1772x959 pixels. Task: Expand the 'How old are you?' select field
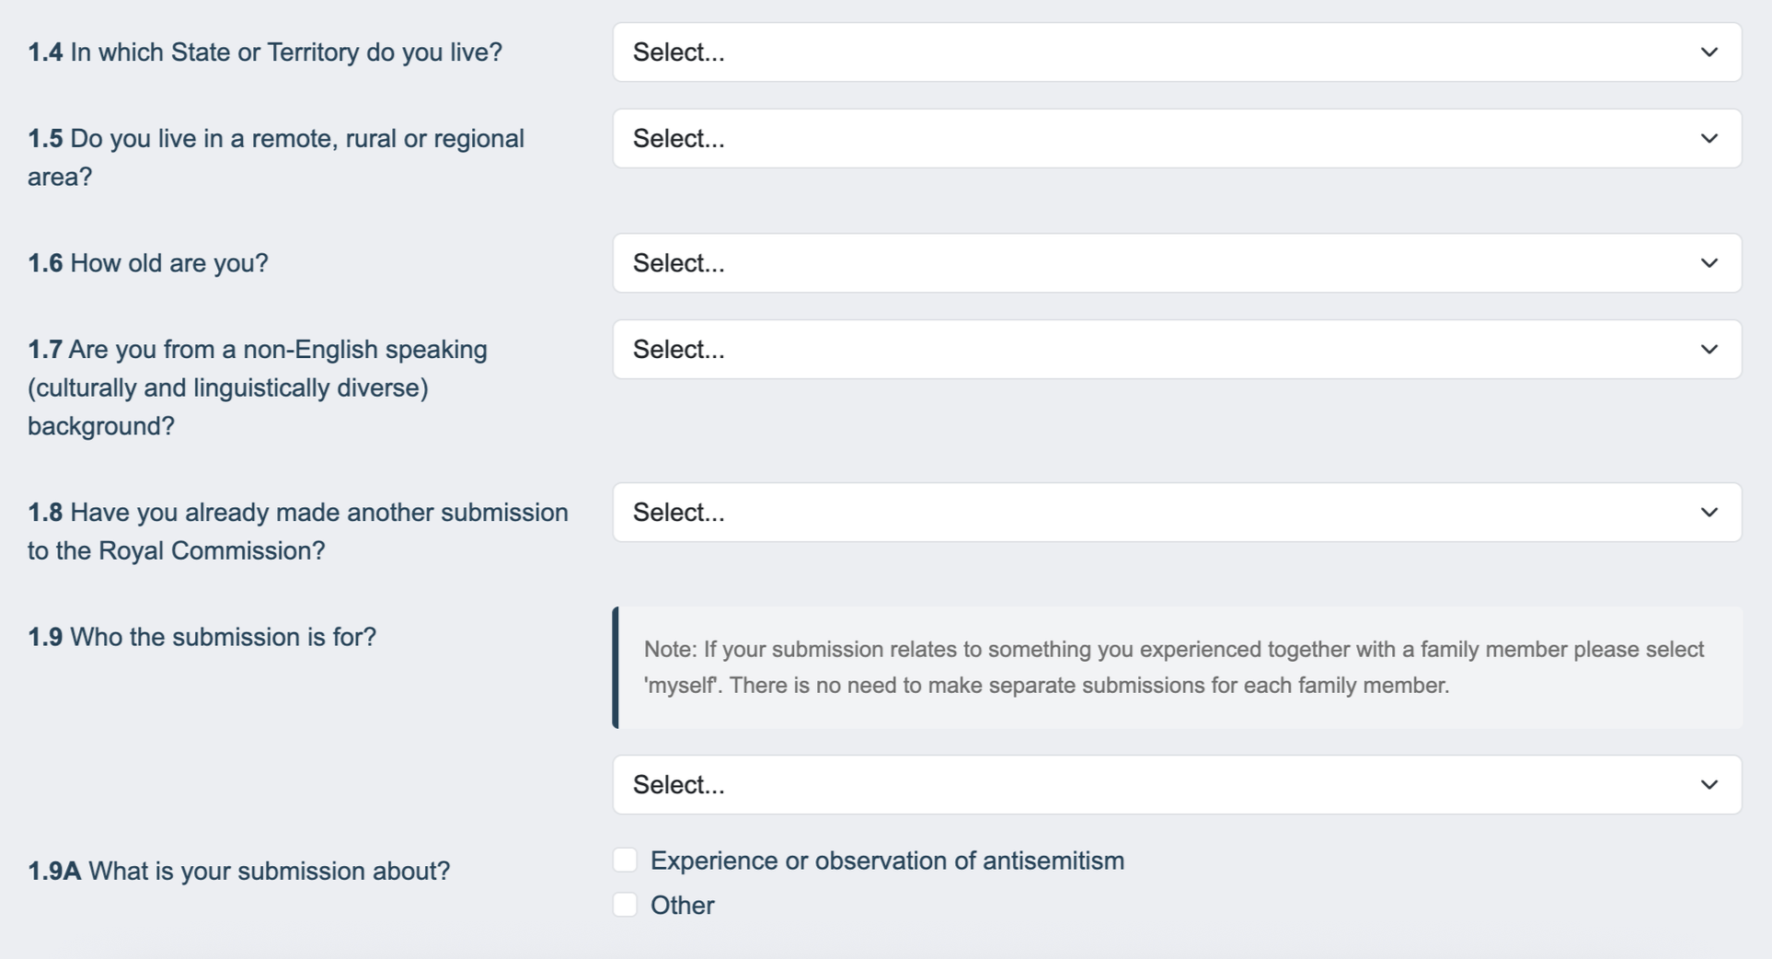click(x=1104, y=263)
